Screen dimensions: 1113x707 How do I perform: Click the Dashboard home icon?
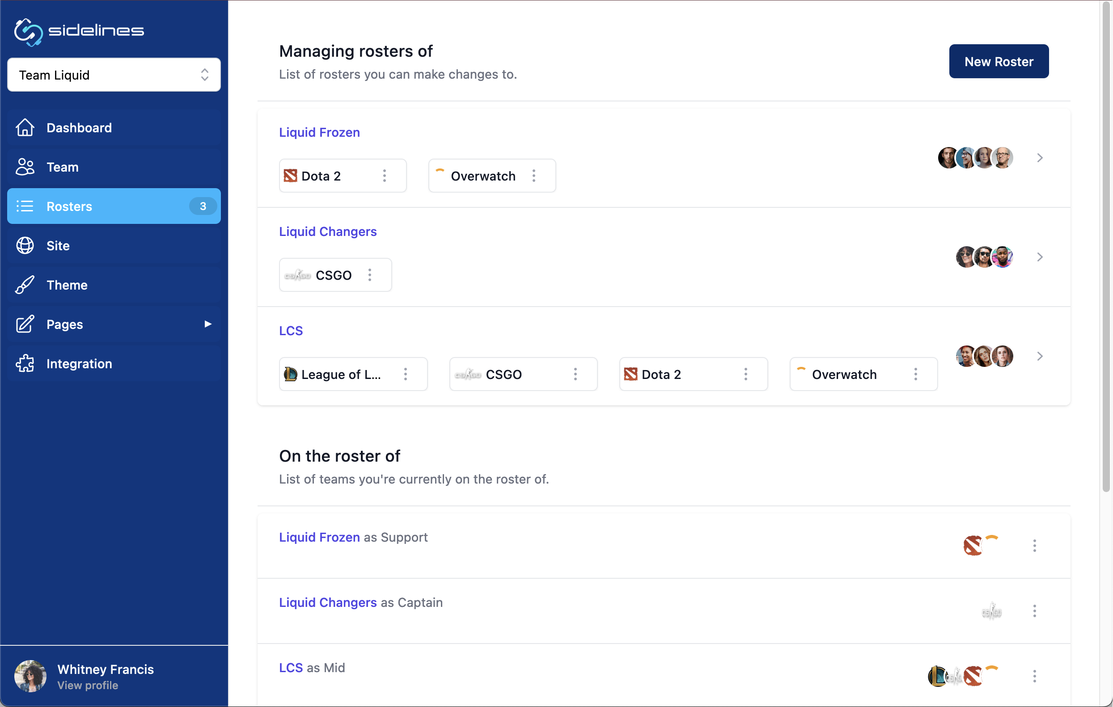point(25,128)
